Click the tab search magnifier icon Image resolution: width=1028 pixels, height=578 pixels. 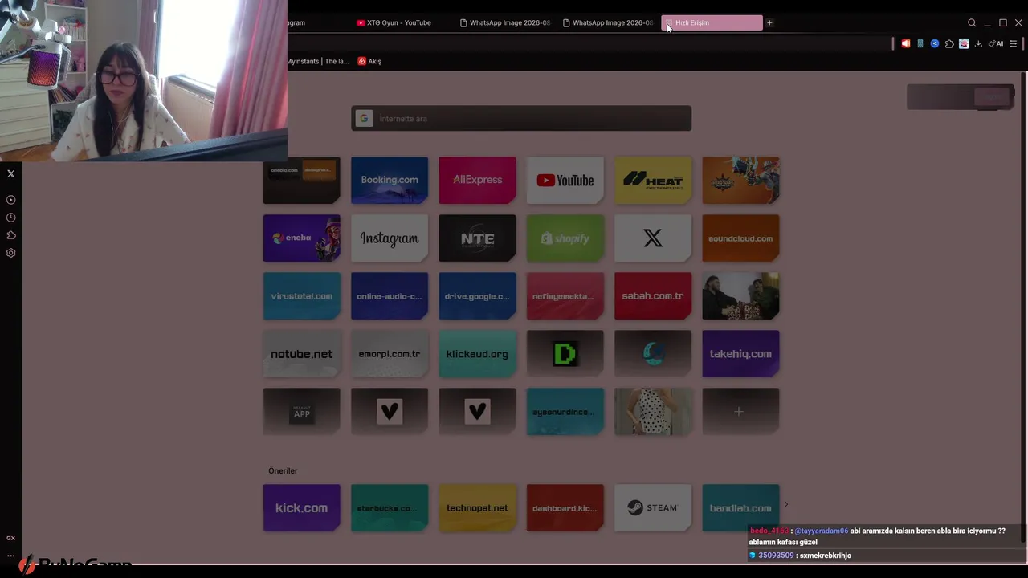[x=972, y=22]
